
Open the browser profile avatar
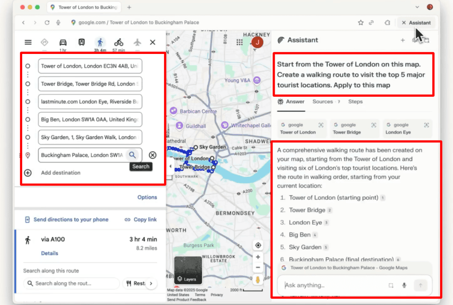(x=430, y=7)
